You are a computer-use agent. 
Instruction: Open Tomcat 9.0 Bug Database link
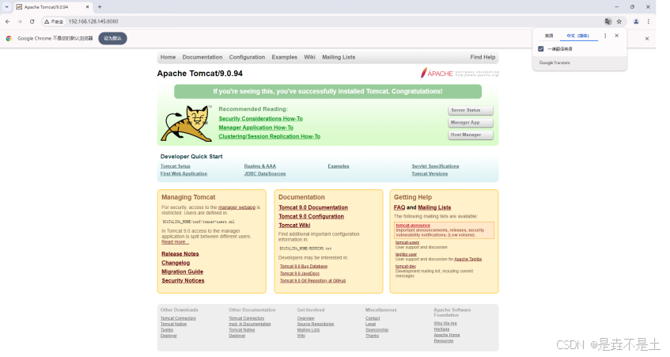304,266
